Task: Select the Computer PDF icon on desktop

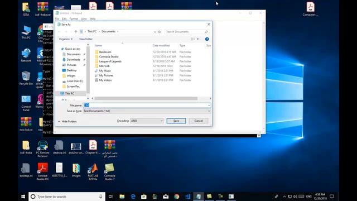Action: [310, 9]
